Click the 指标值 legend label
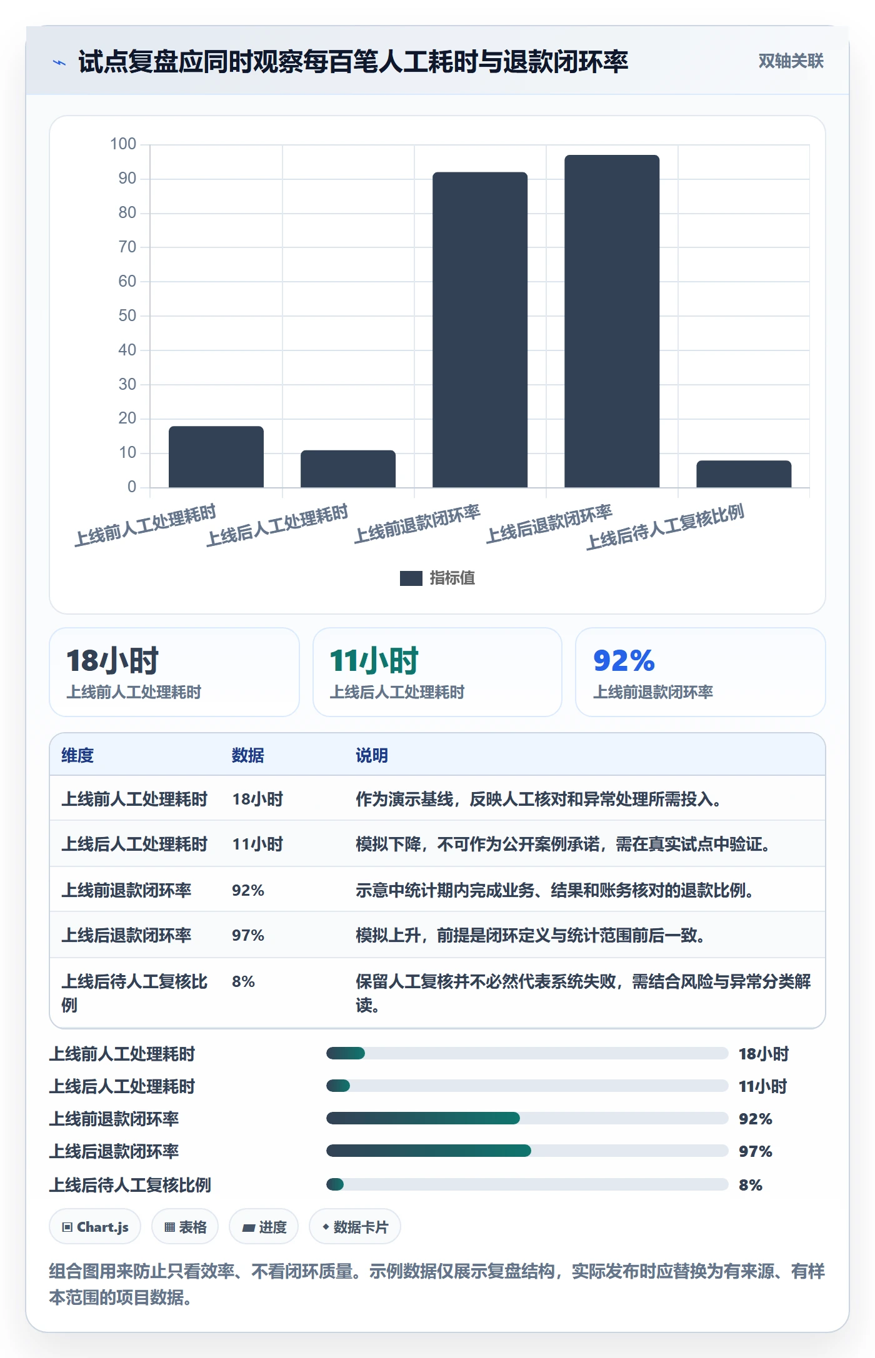The height and width of the screenshot is (1358, 875). [452, 578]
